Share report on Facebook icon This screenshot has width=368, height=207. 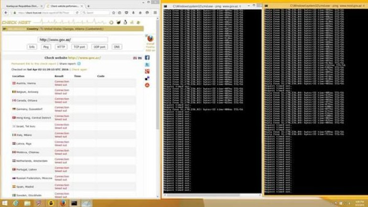147,58
